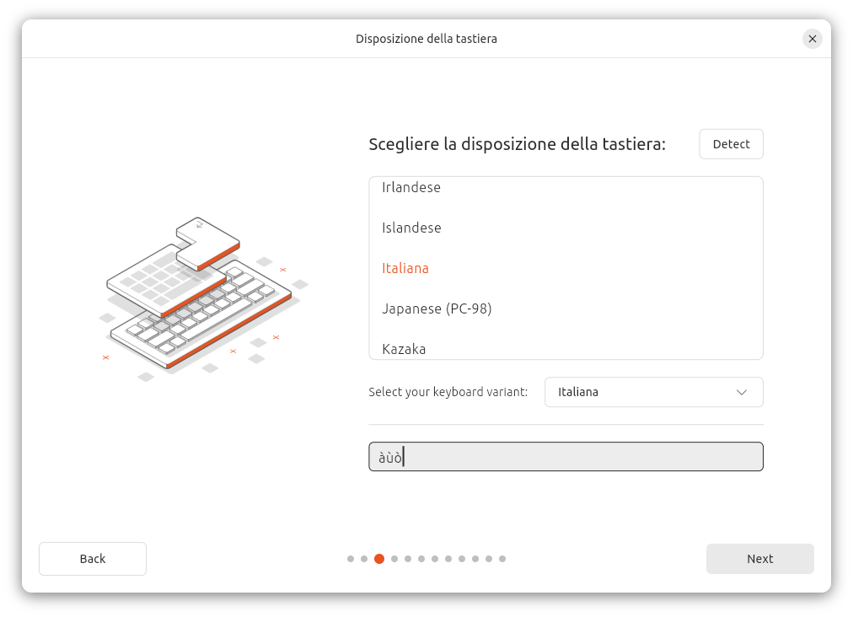Screen dimensions: 853x617
Task: Click the first step indicator dot
Action: 351,559
